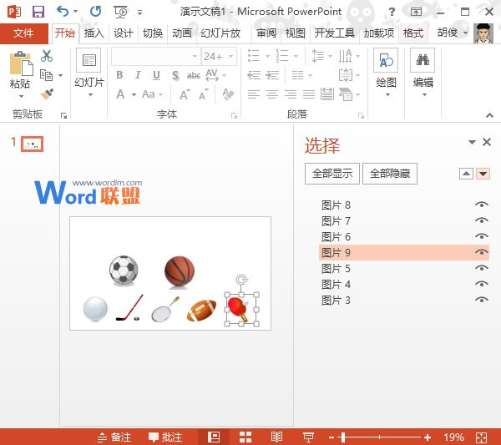Screen dimensions: 501x445
Task: Open the 动画 animations tab
Action: (182, 33)
